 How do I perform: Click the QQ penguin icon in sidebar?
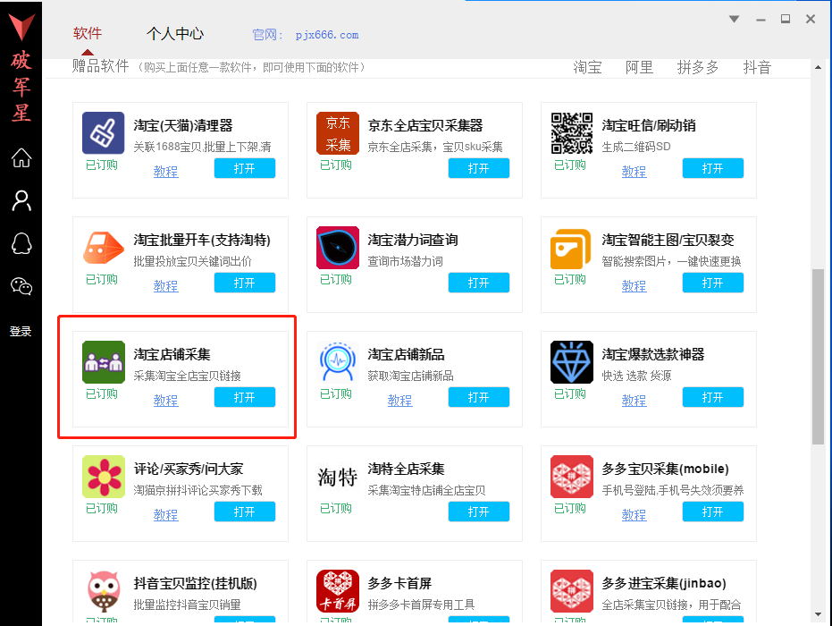(21, 244)
